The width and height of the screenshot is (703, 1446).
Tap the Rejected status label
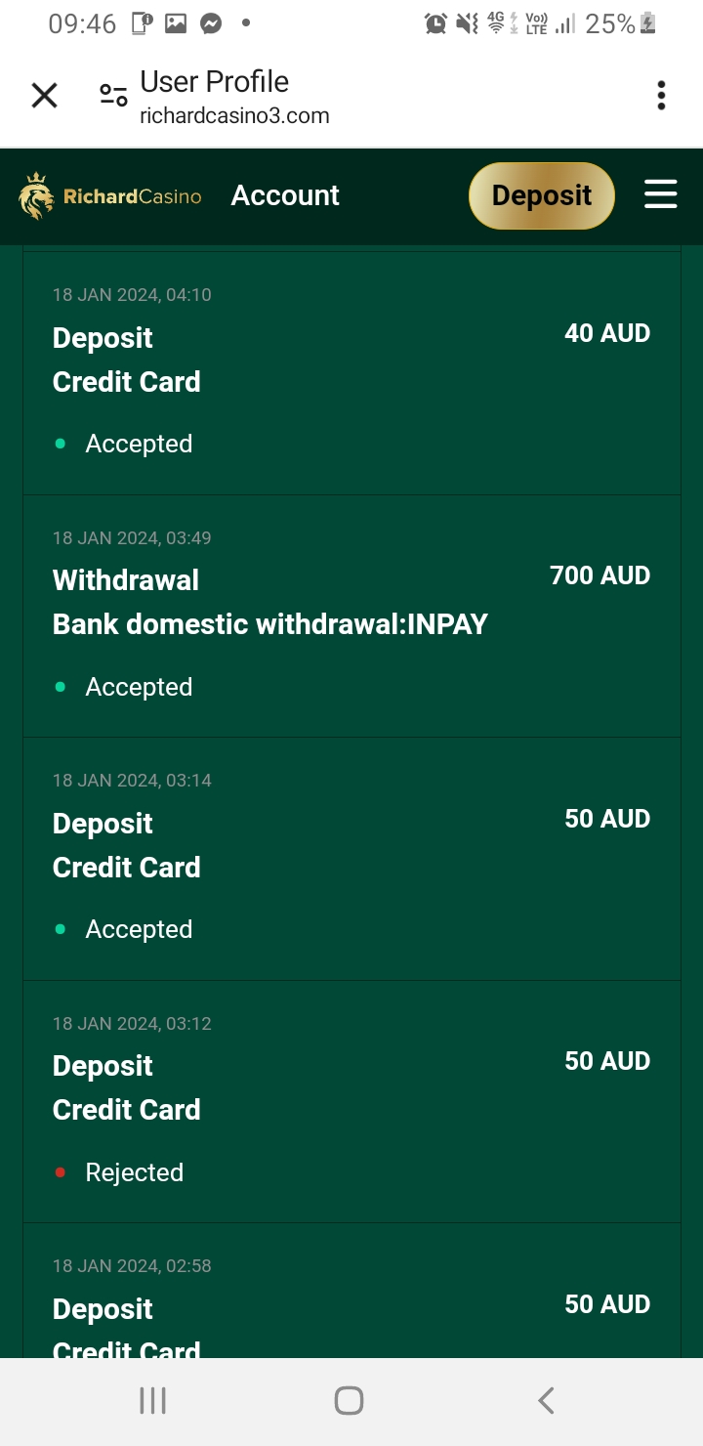point(134,1172)
